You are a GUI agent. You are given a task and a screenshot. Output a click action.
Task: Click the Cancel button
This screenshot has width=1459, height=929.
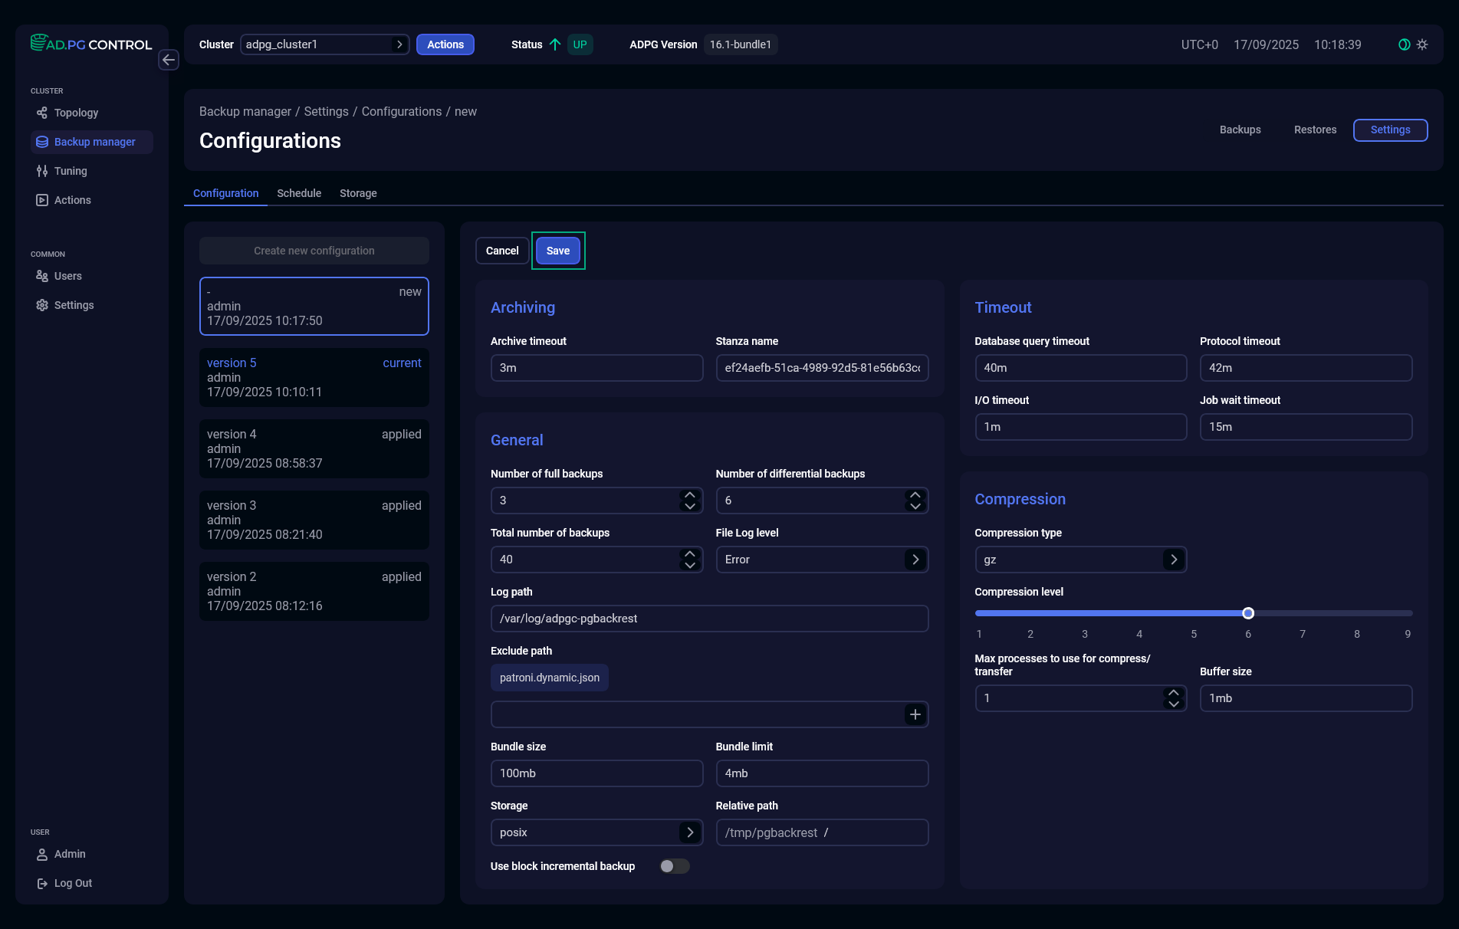click(x=502, y=251)
